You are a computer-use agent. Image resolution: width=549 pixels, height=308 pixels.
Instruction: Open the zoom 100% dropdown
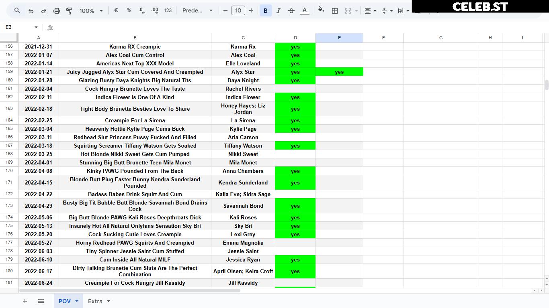coord(91,11)
